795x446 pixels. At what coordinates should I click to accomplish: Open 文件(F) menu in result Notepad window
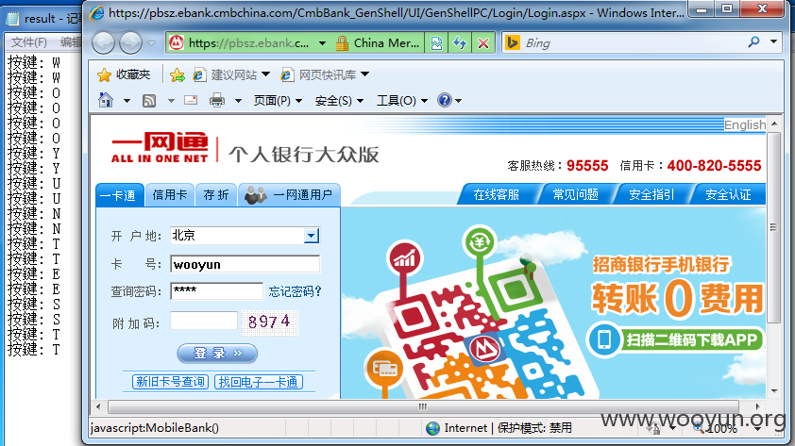point(29,42)
